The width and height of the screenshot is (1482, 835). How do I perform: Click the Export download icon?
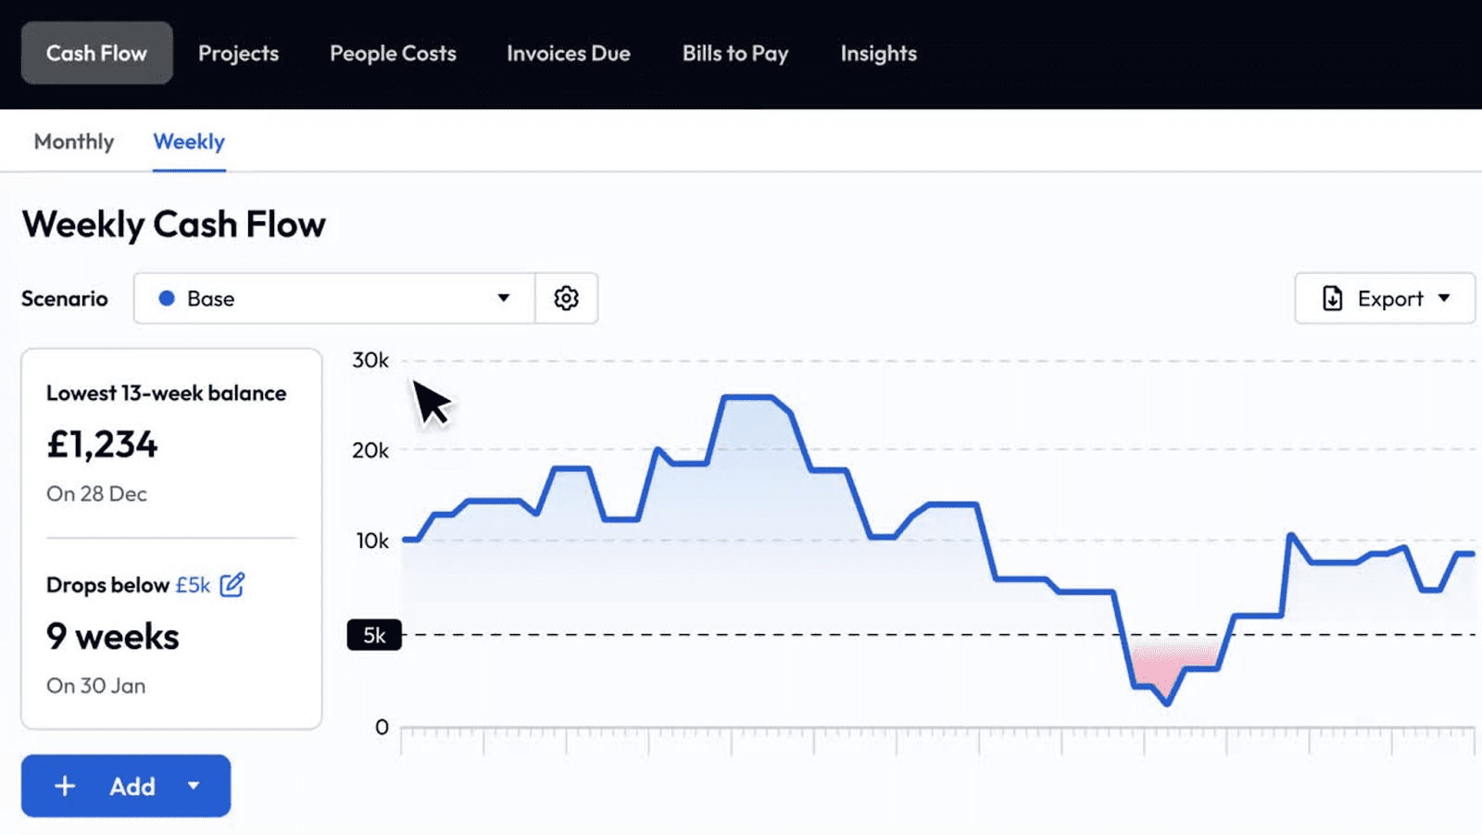click(1332, 298)
